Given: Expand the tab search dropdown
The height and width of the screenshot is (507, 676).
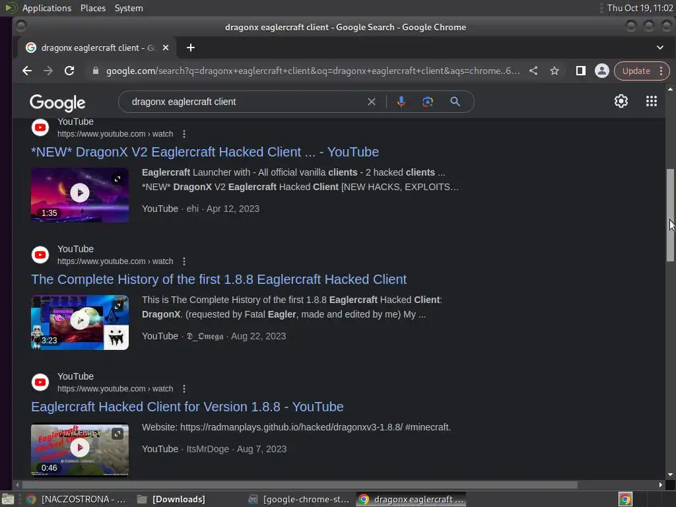Looking at the screenshot, I should [x=660, y=48].
